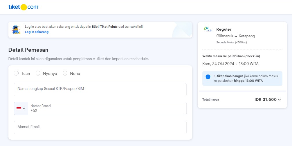
Task: Click the 13:00 WITA check-in time
Action: click(249, 64)
